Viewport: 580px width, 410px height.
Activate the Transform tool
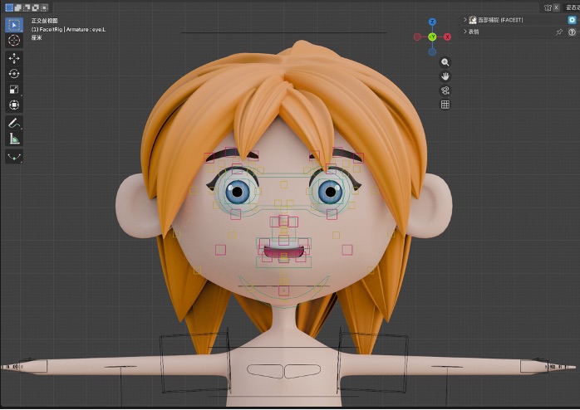coord(14,105)
